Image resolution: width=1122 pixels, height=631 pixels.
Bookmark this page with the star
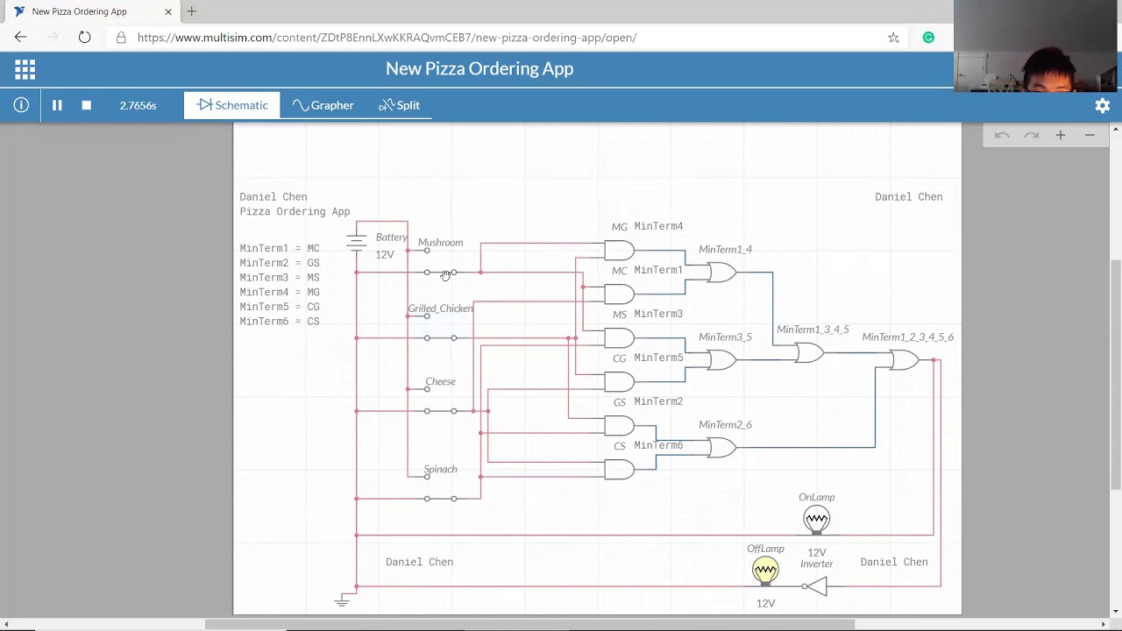pyautogui.click(x=893, y=38)
